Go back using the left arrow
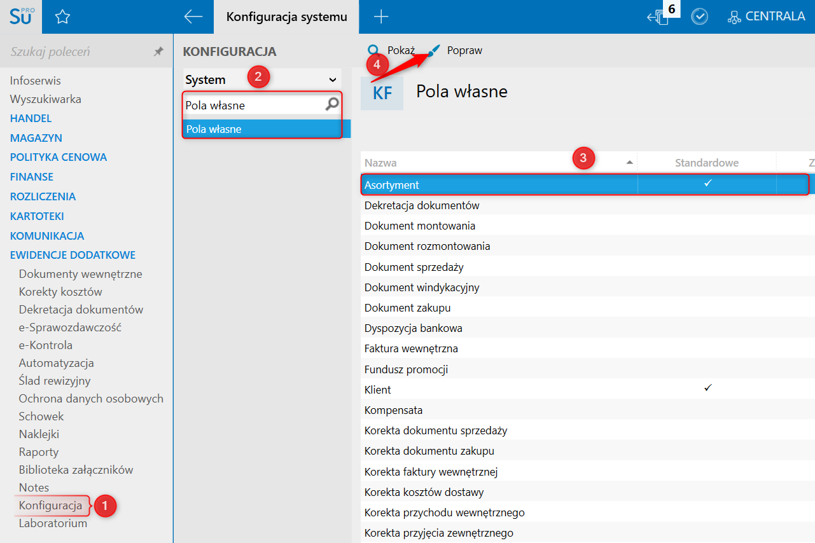Image resolution: width=815 pixels, height=543 pixels. (x=193, y=17)
